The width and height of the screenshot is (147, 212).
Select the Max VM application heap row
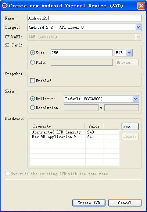(75, 137)
